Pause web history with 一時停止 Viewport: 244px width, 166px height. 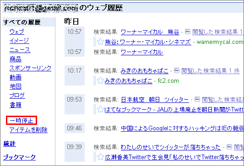pyautogui.click(x=22, y=120)
